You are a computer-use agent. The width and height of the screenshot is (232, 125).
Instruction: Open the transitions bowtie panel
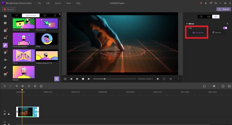coord(5,38)
